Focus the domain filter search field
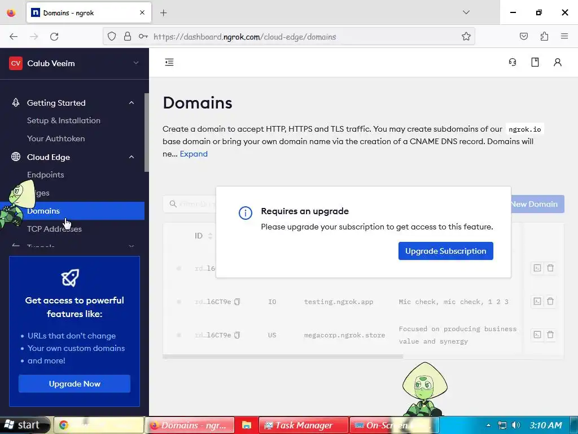The width and height of the screenshot is (578, 434). tap(190, 203)
